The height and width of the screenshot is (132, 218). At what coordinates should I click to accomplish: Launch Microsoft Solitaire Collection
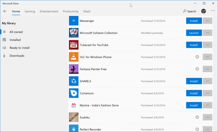(194, 33)
